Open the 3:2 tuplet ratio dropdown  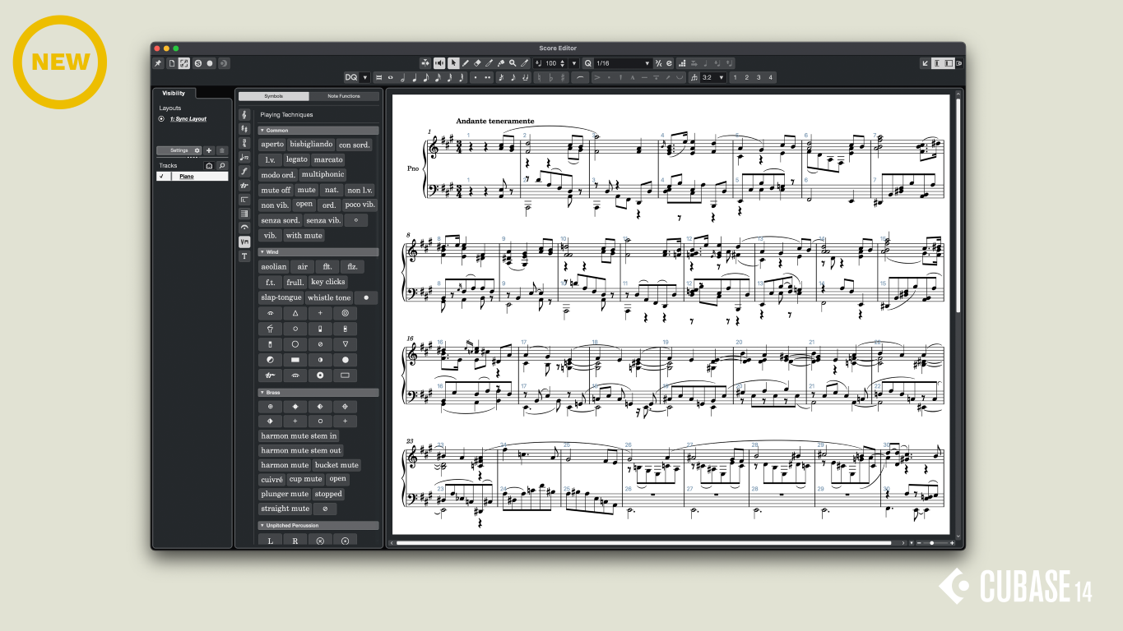click(713, 77)
